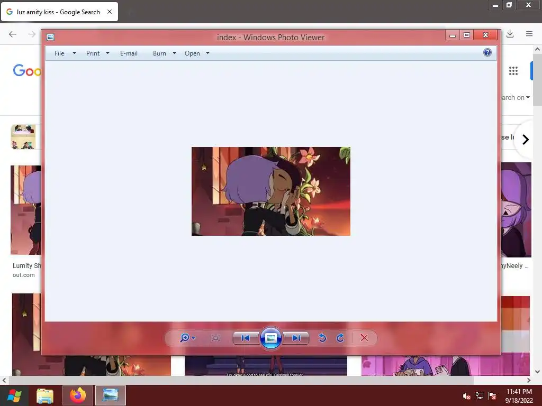Expand the Open dropdown arrow
The height and width of the screenshot is (406, 542).
pyautogui.click(x=207, y=53)
